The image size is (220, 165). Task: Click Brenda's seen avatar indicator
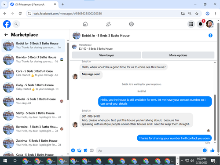pyautogui.click(x=62, y=59)
